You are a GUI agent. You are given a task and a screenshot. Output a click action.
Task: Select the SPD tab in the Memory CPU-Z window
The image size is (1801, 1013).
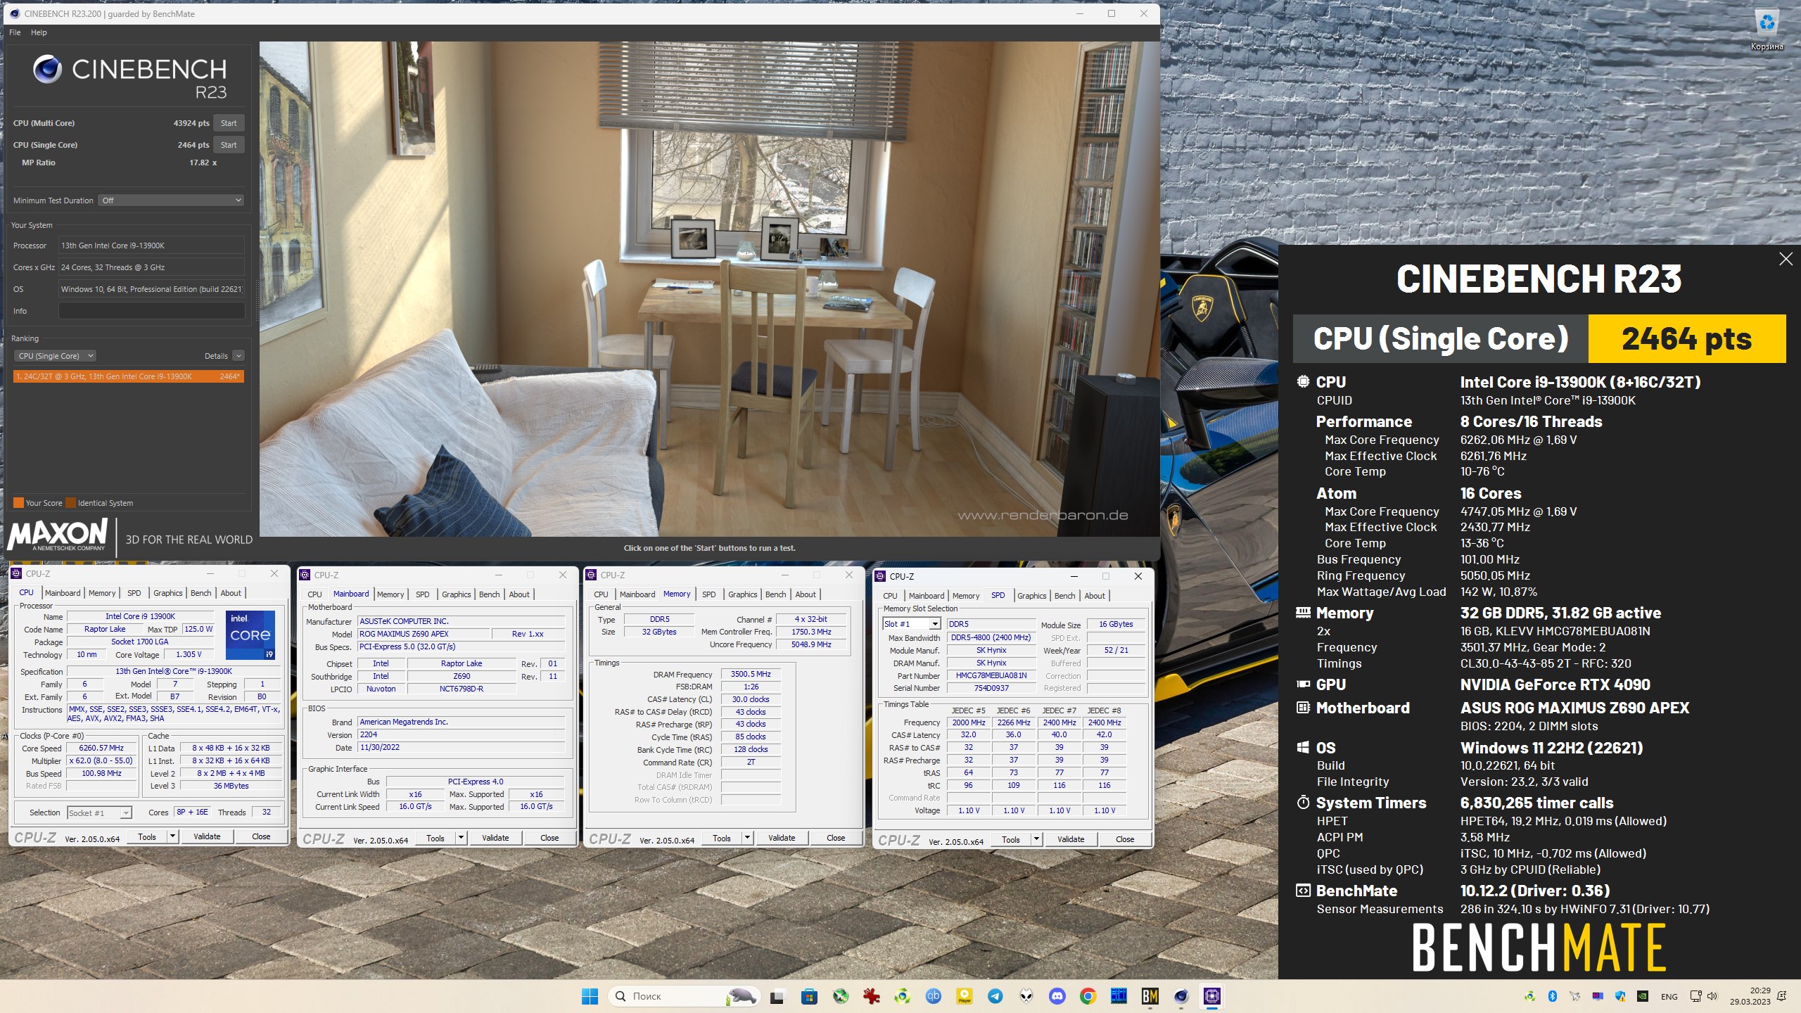tap(708, 594)
